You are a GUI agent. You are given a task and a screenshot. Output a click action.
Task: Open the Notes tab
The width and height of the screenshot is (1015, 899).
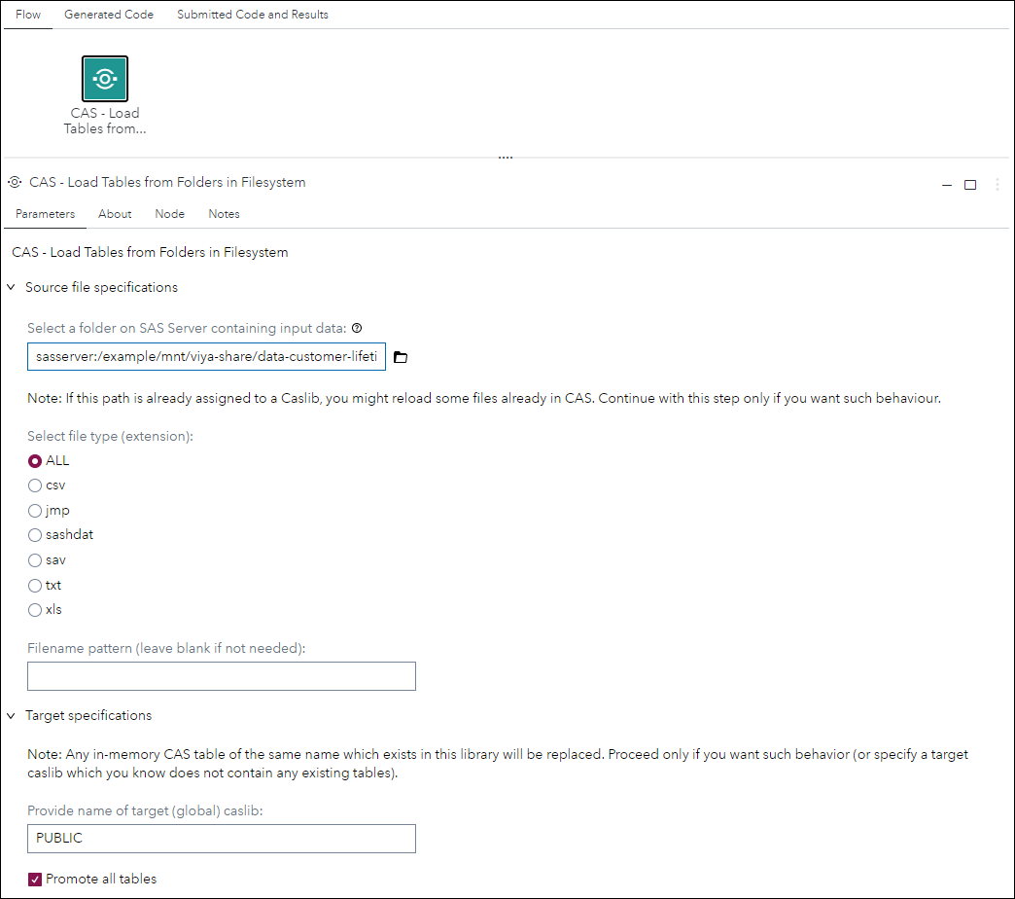point(224,214)
